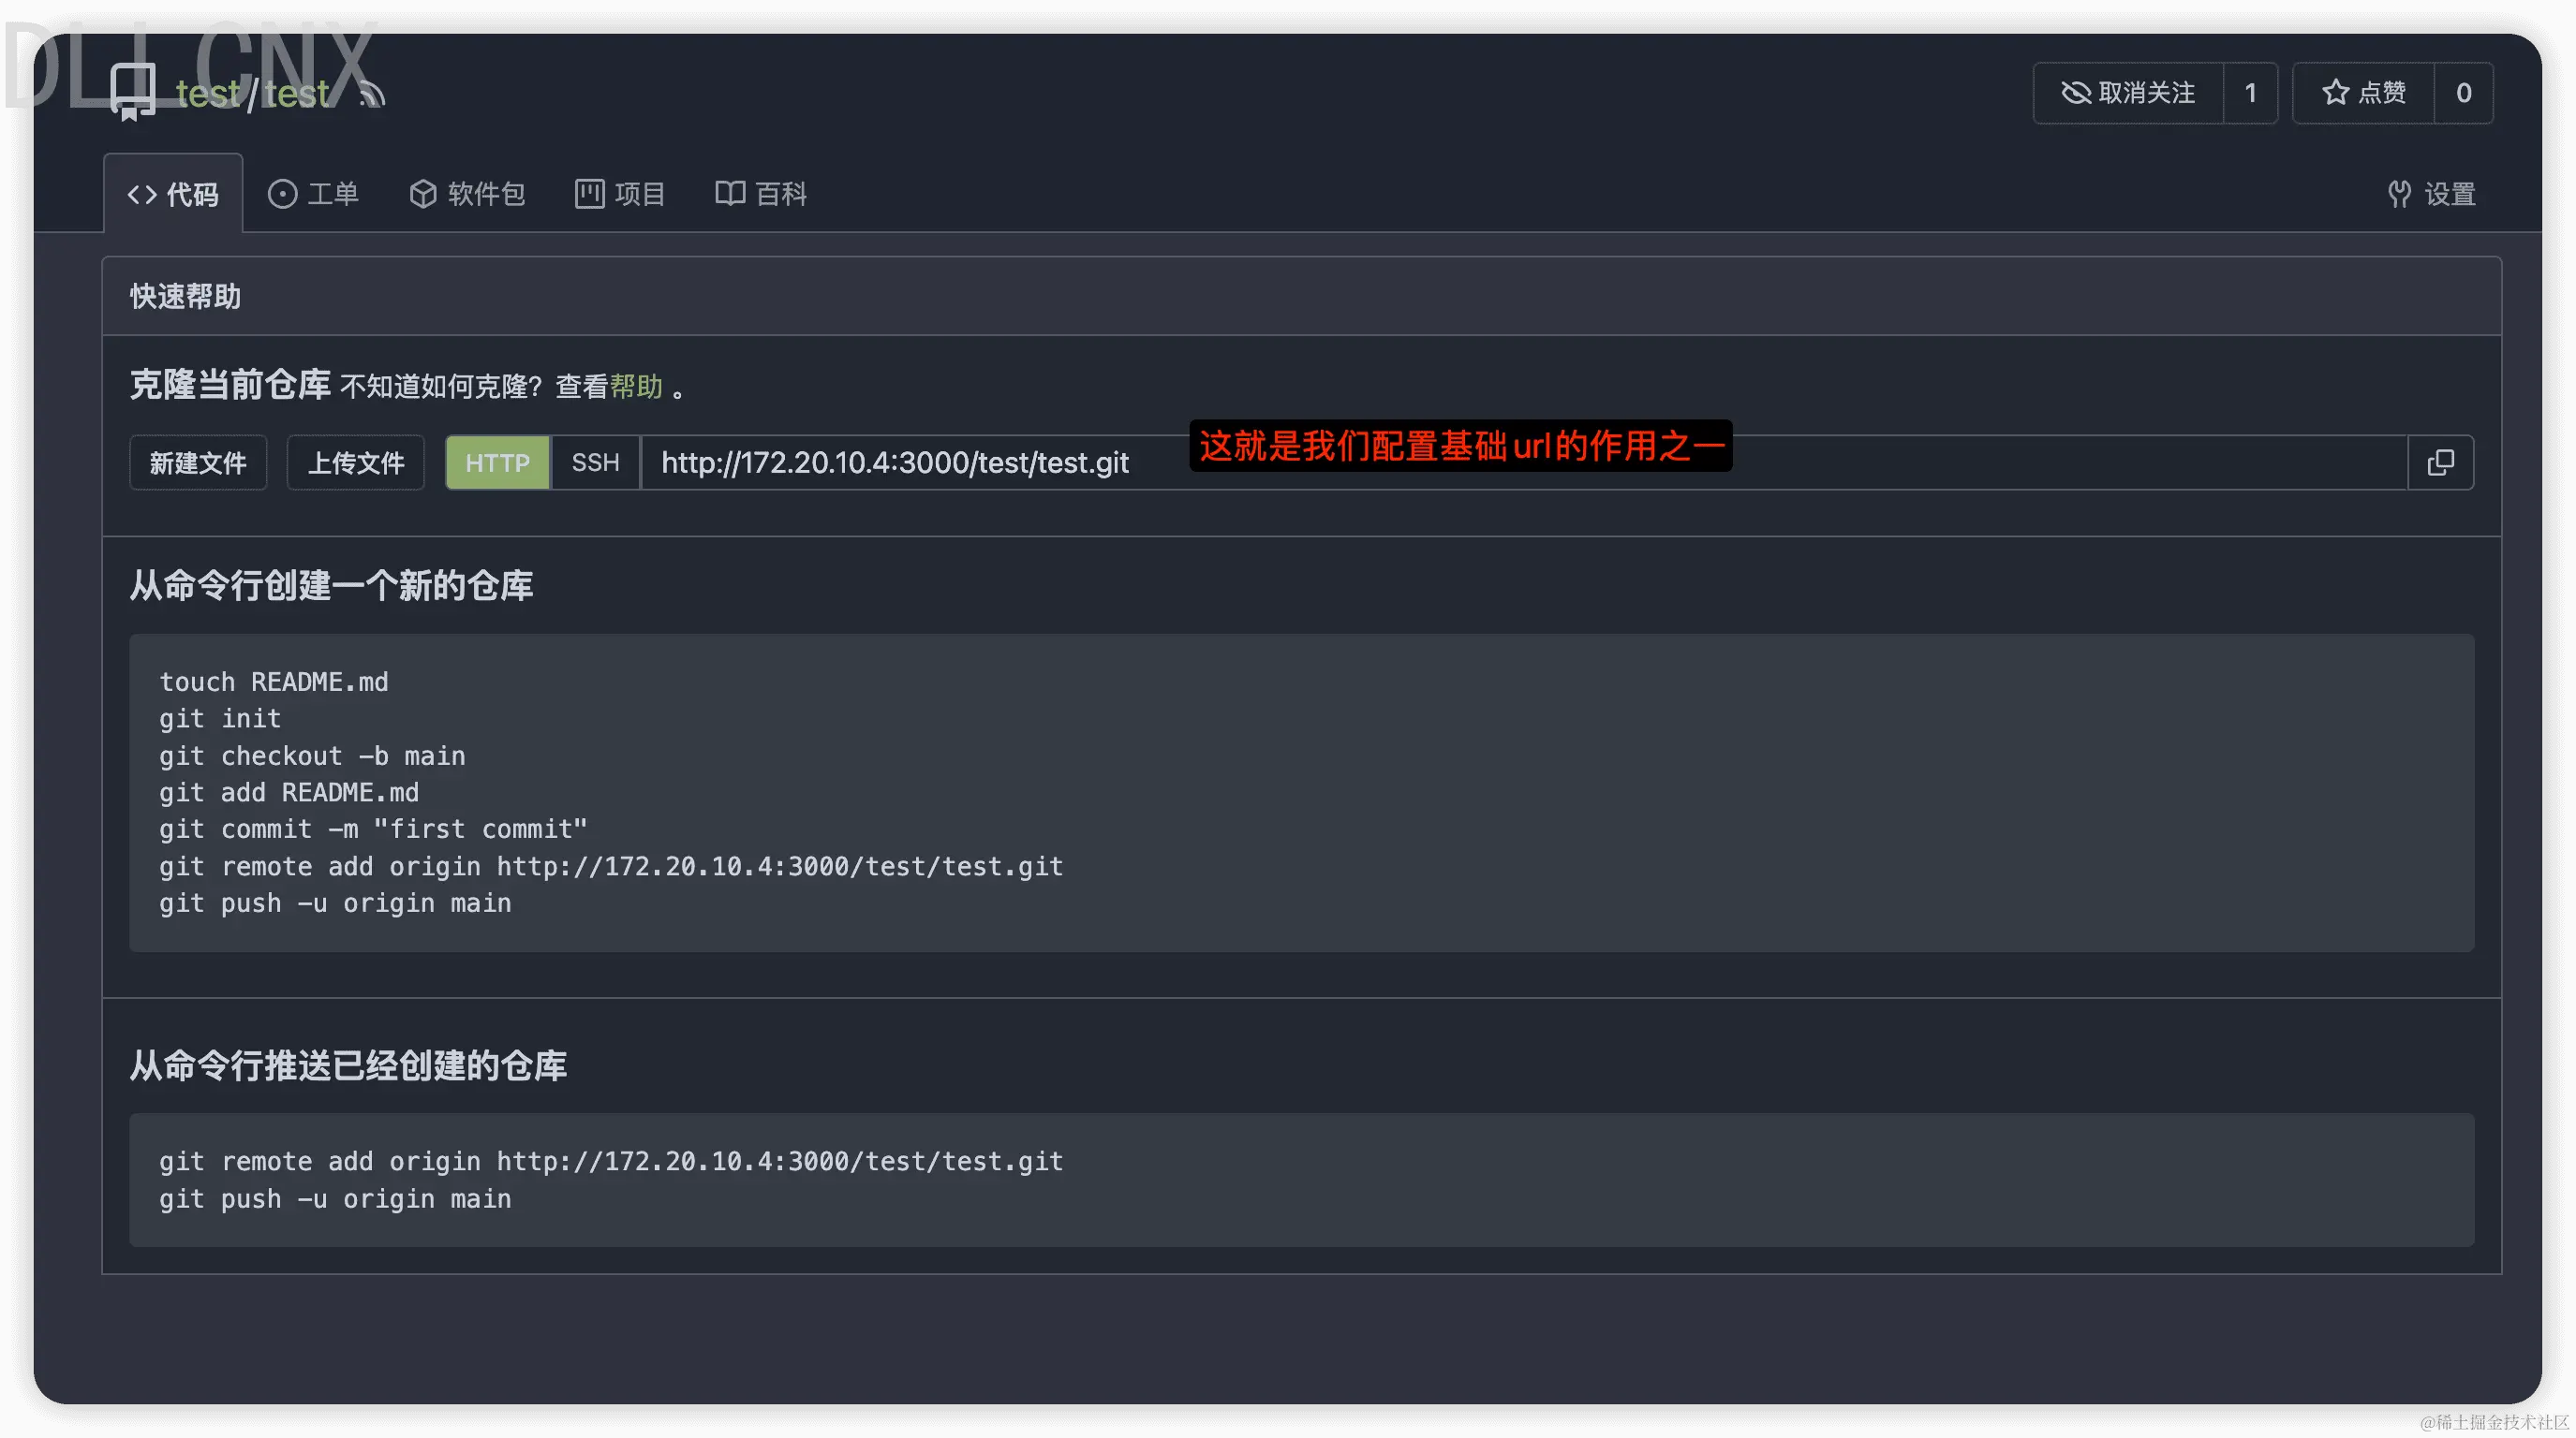Click the RSS feed icon
2576x1438 pixels.
point(371,94)
